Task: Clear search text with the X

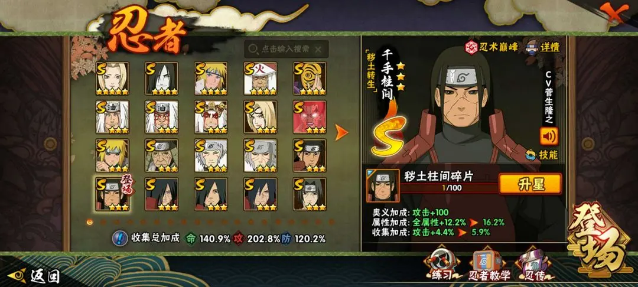Action: click(318, 50)
